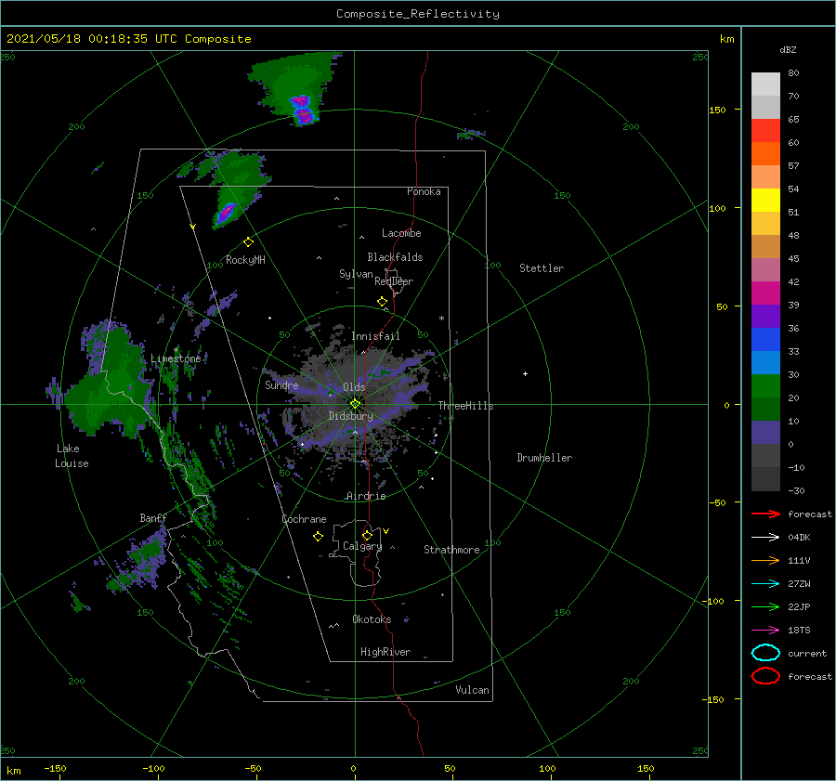Click the Vulcan label
836x781 pixels.
click(x=472, y=690)
